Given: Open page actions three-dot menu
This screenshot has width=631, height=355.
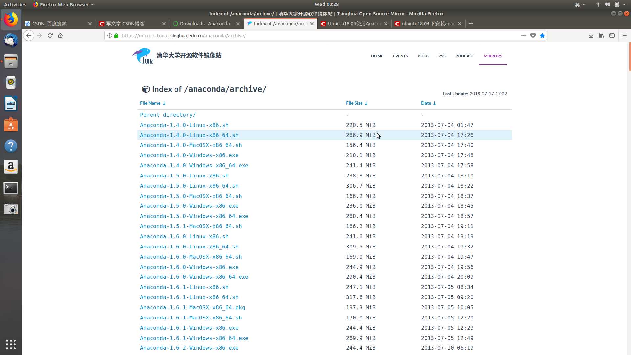Looking at the screenshot, I should pyautogui.click(x=524, y=35).
